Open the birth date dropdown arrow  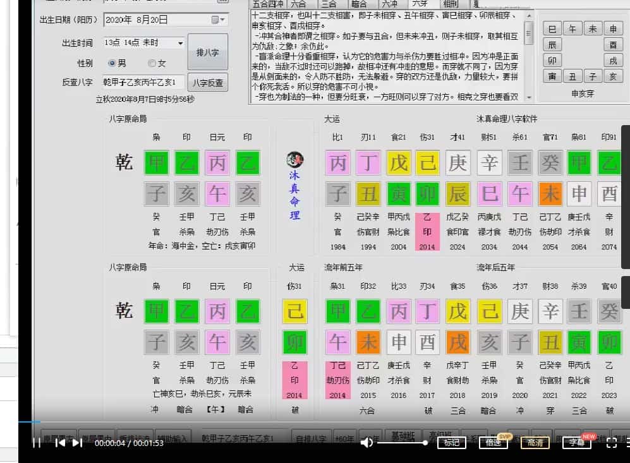pyautogui.click(x=222, y=20)
